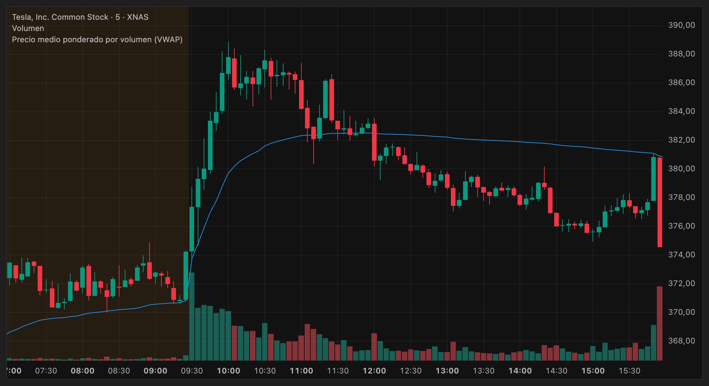The height and width of the screenshot is (386, 709).
Task: Click the 07:30 time axis label
Action: tap(46, 371)
